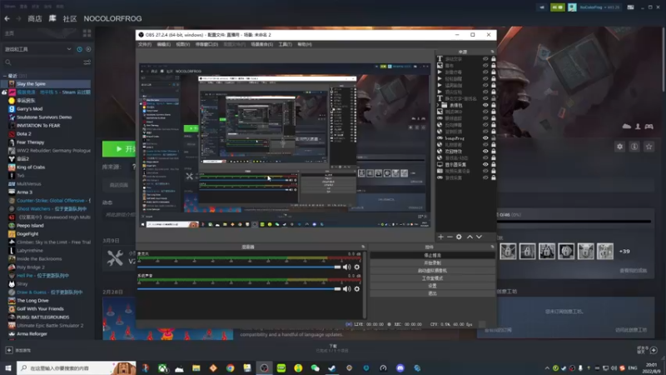
Task: Open the 商店 store tab in Steam
Action: pyautogui.click(x=35, y=18)
